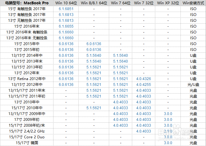The image size is (206, 146).
Task: Open Win 8/8.1 5.1.5621 link for 13/15/17寸 2011年末
Action: [94, 90]
